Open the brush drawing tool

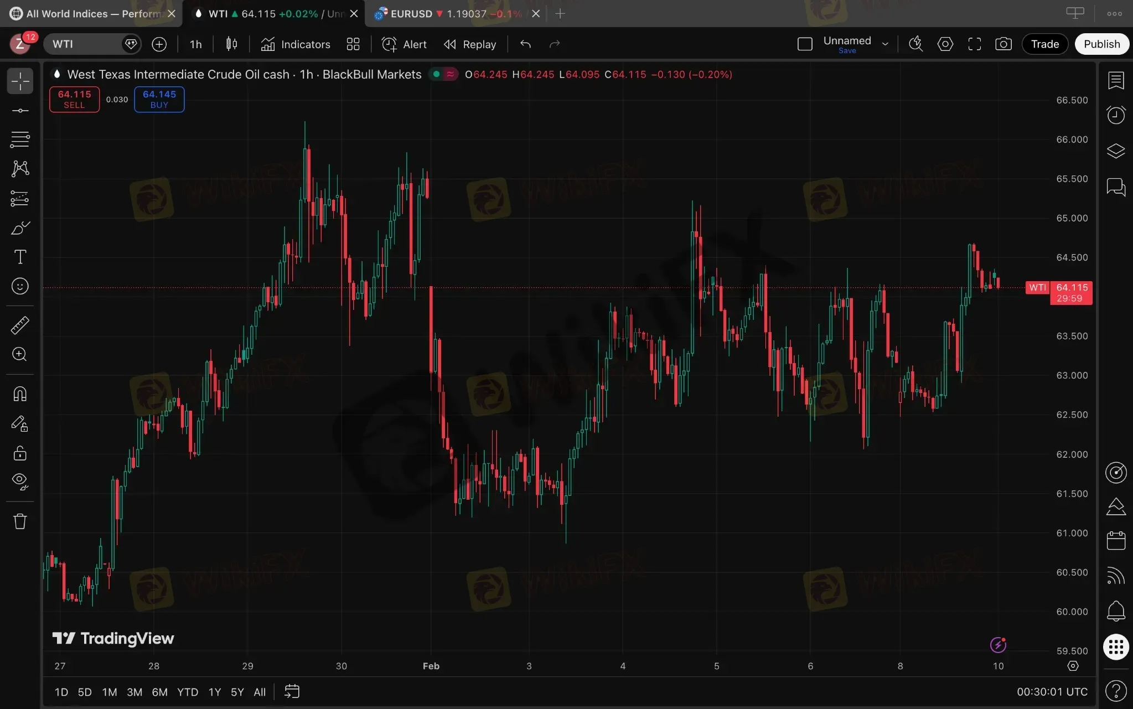tap(20, 228)
